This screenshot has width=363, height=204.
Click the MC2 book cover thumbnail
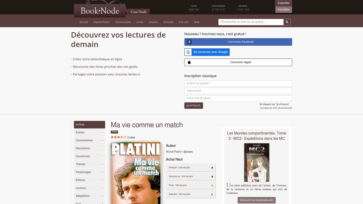(257, 163)
